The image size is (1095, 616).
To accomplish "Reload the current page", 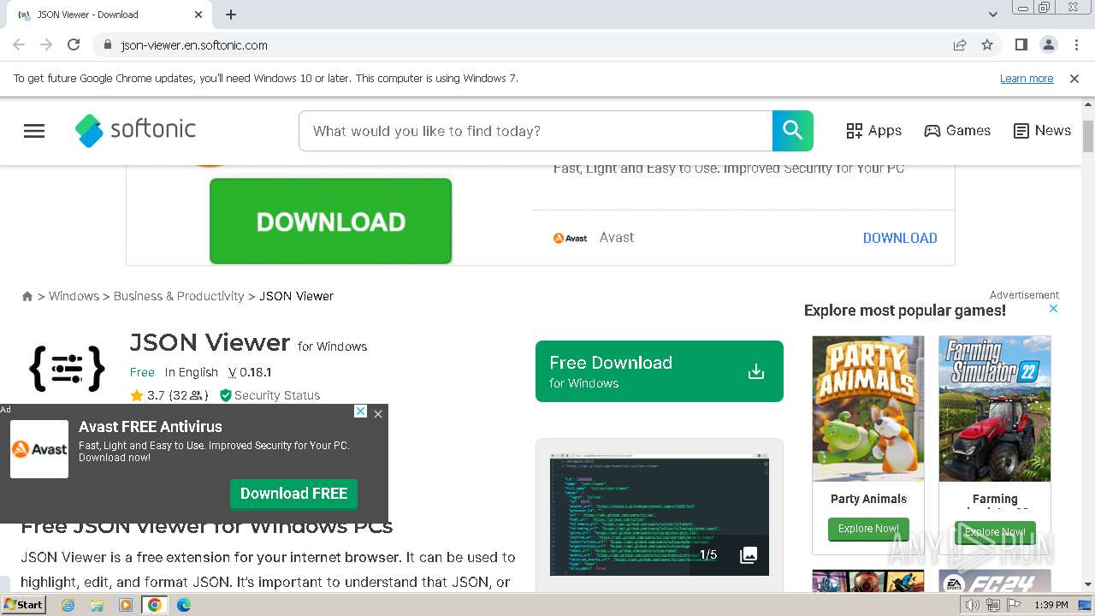I will tap(74, 44).
